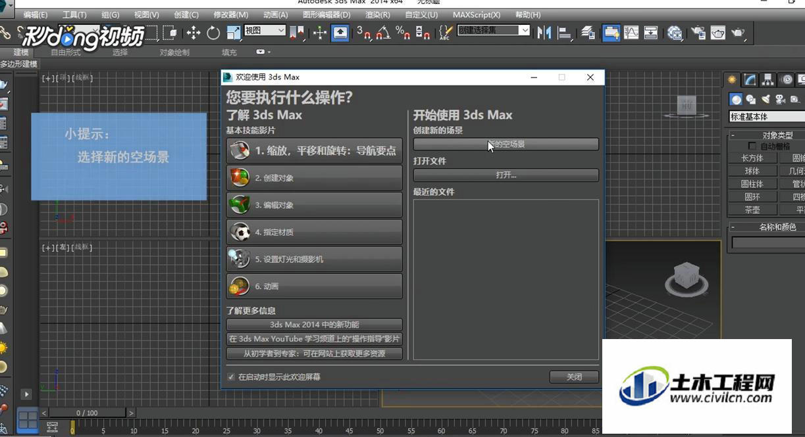Open Edit Named Selection Sets icon
The height and width of the screenshot is (437, 805).
[446, 32]
